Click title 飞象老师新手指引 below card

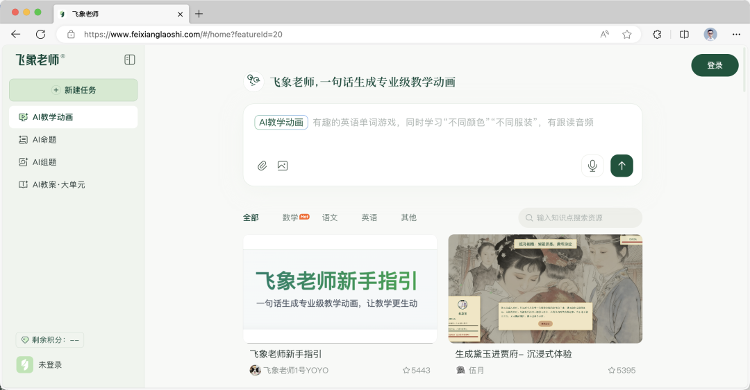pyautogui.click(x=285, y=354)
